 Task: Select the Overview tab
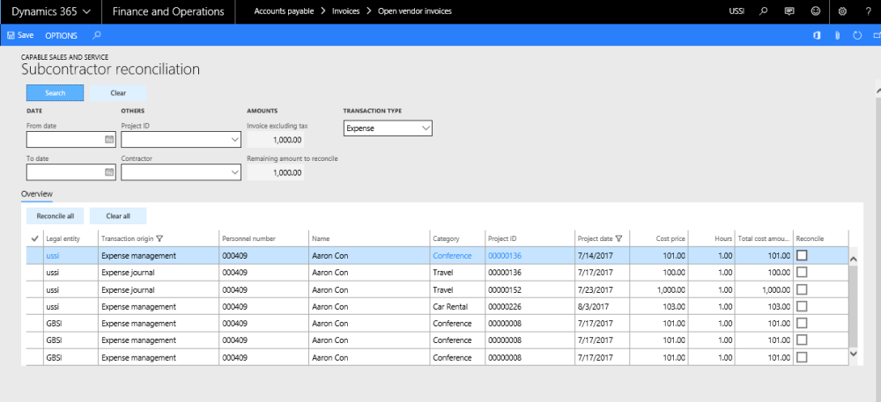click(37, 194)
